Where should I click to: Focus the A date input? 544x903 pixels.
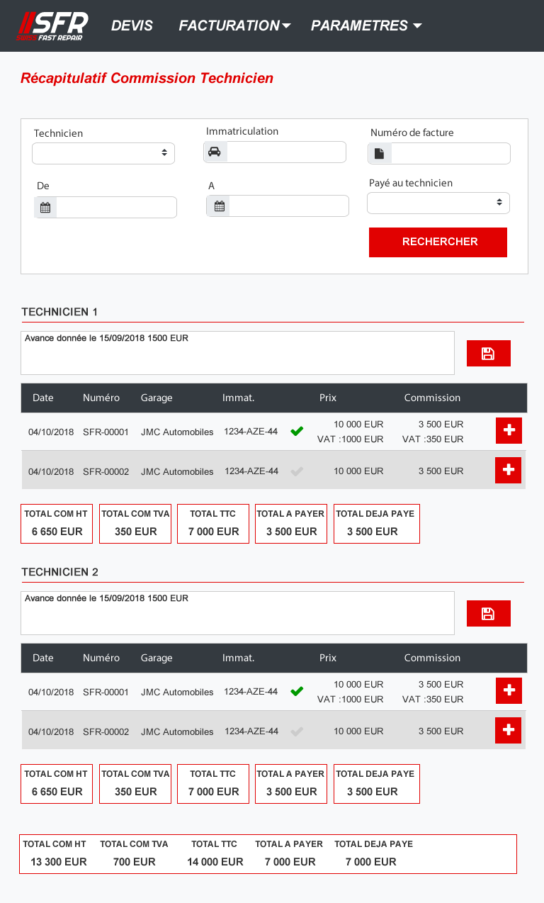click(x=289, y=206)
